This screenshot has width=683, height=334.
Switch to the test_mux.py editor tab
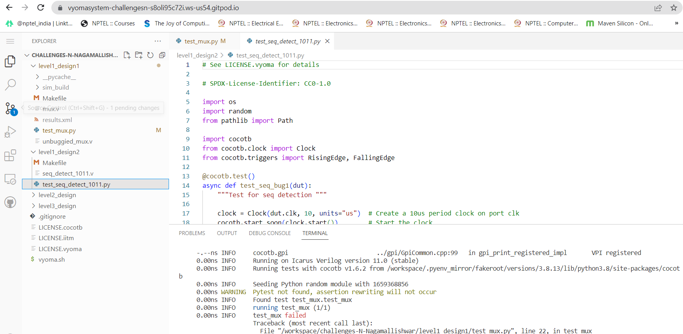tap(201, 41)
